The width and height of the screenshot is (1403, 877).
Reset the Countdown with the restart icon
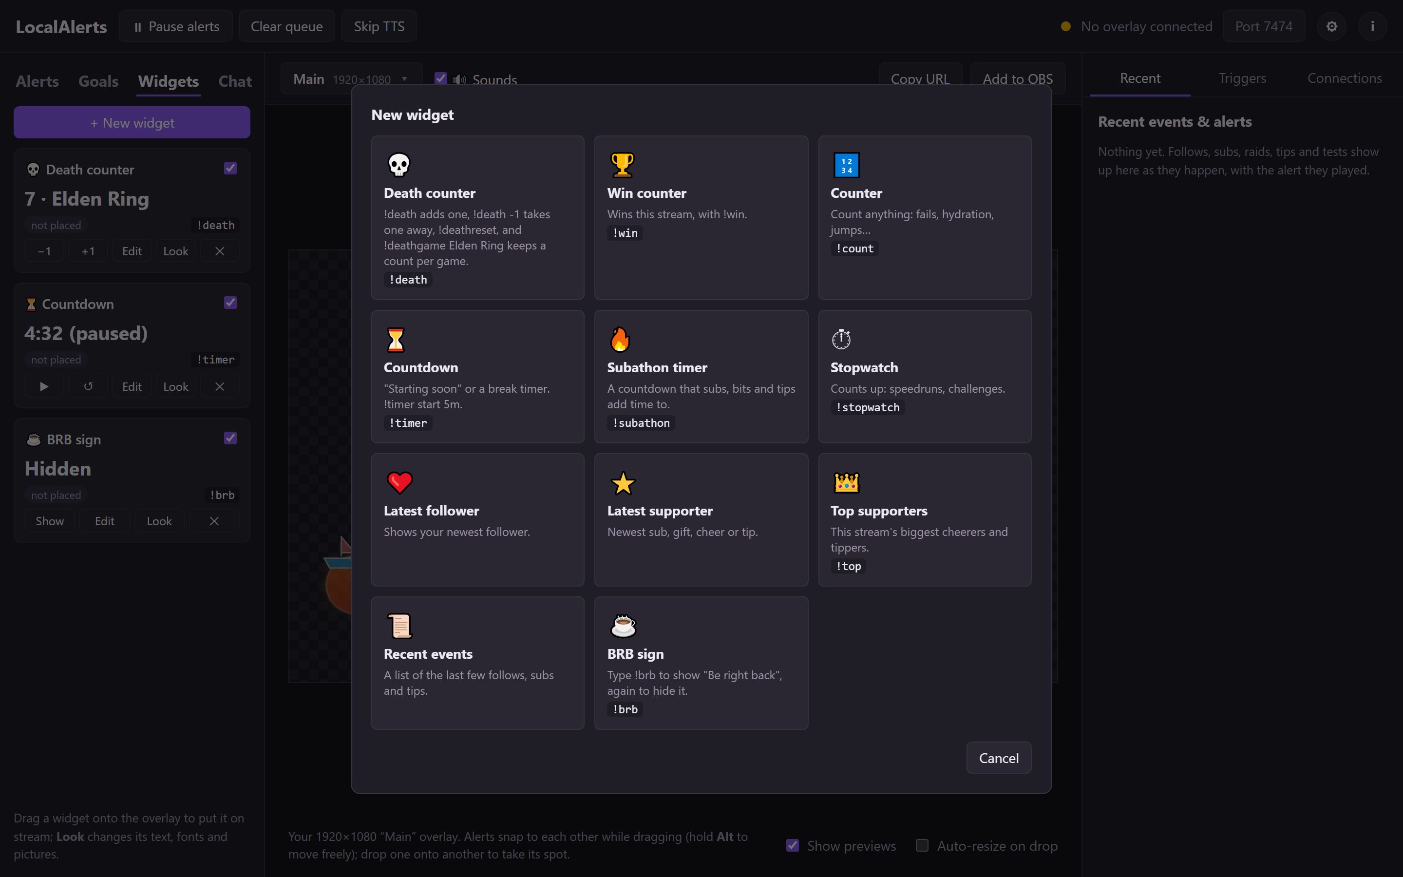tap(88, 386)
